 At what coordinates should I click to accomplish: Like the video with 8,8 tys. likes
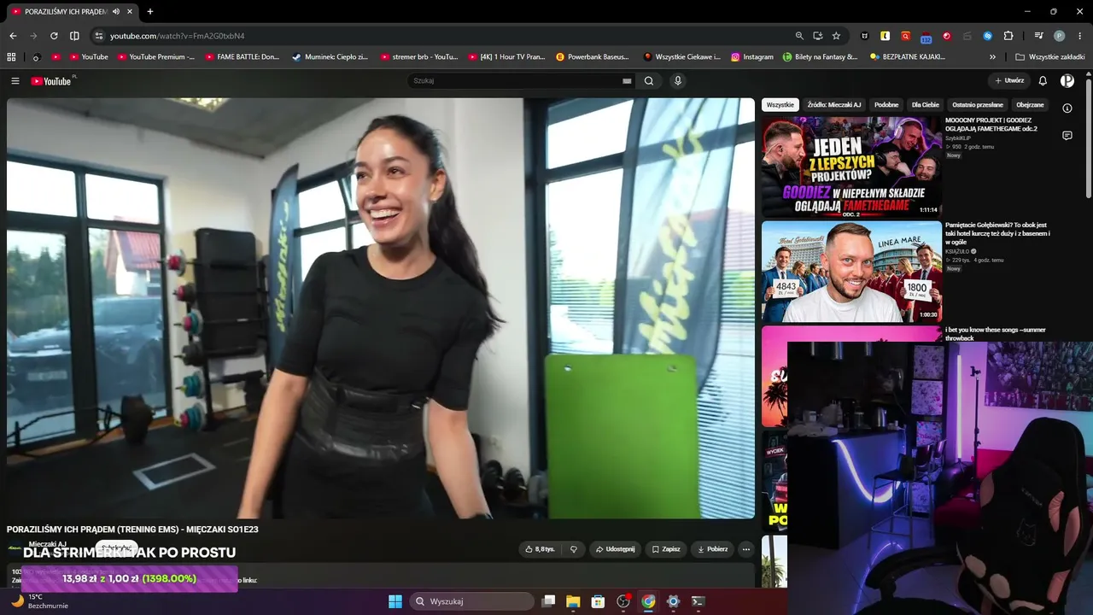(540, 549)
